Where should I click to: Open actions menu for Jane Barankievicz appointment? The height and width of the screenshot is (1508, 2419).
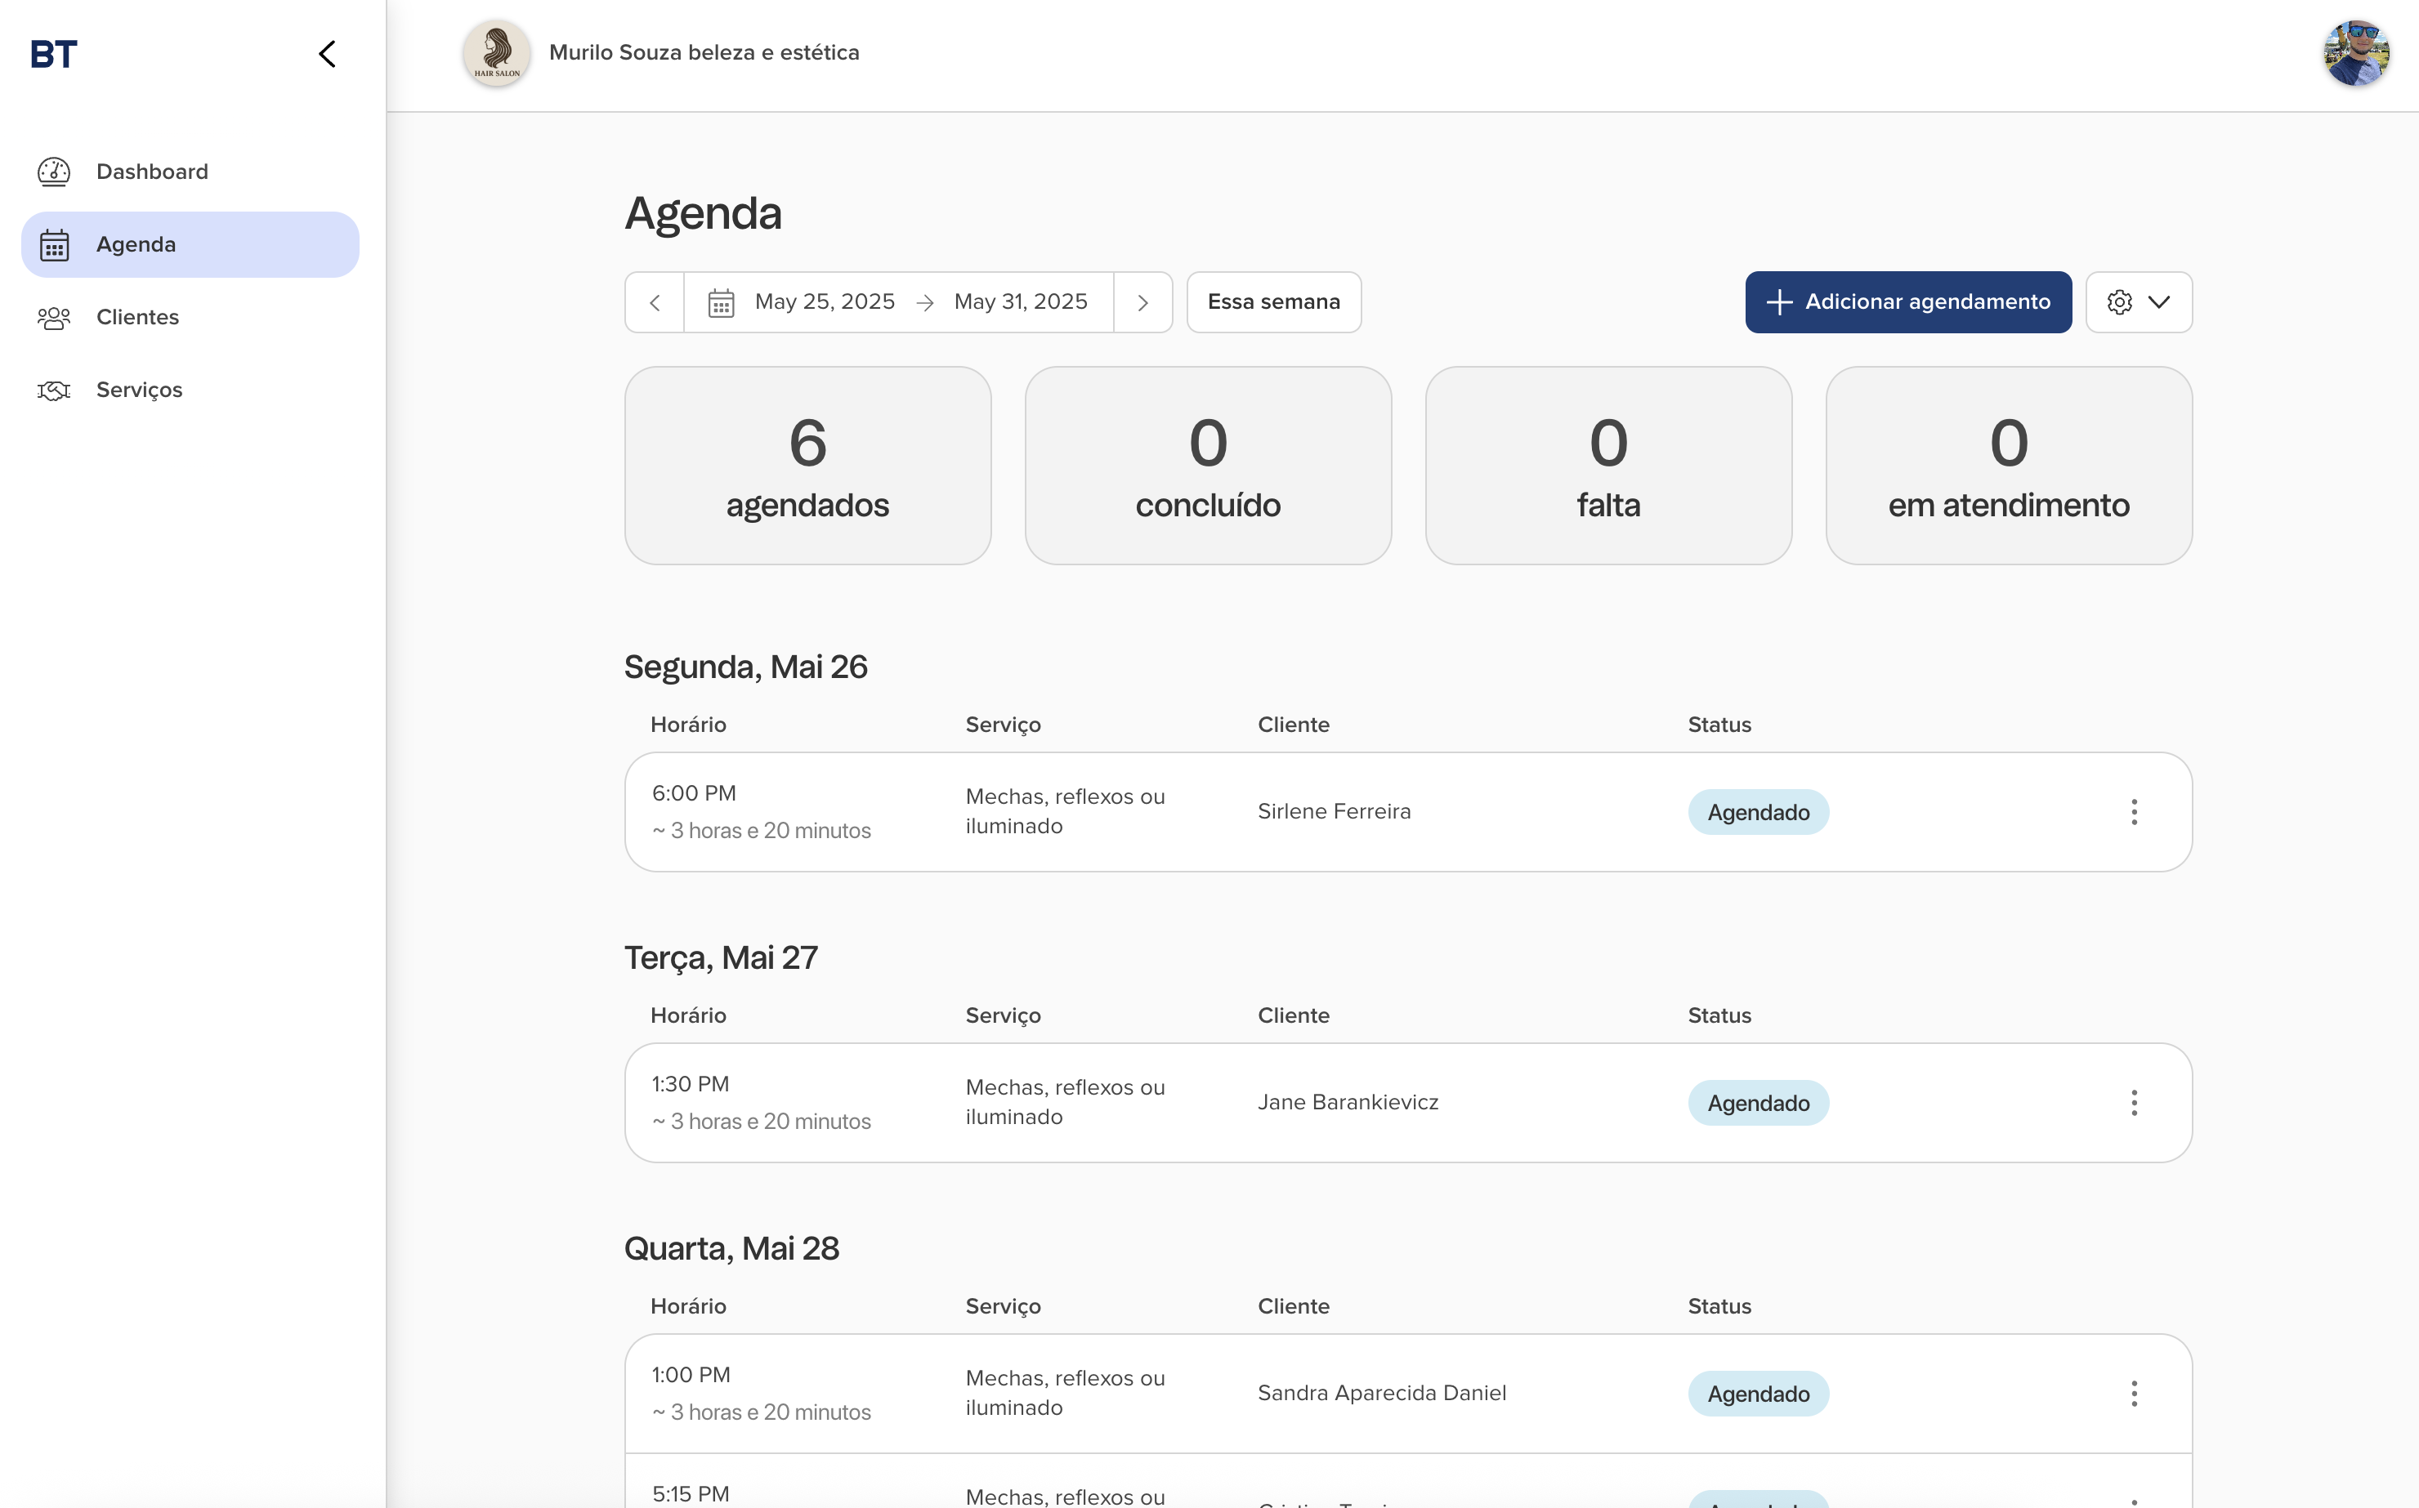coord(2134,1103)
